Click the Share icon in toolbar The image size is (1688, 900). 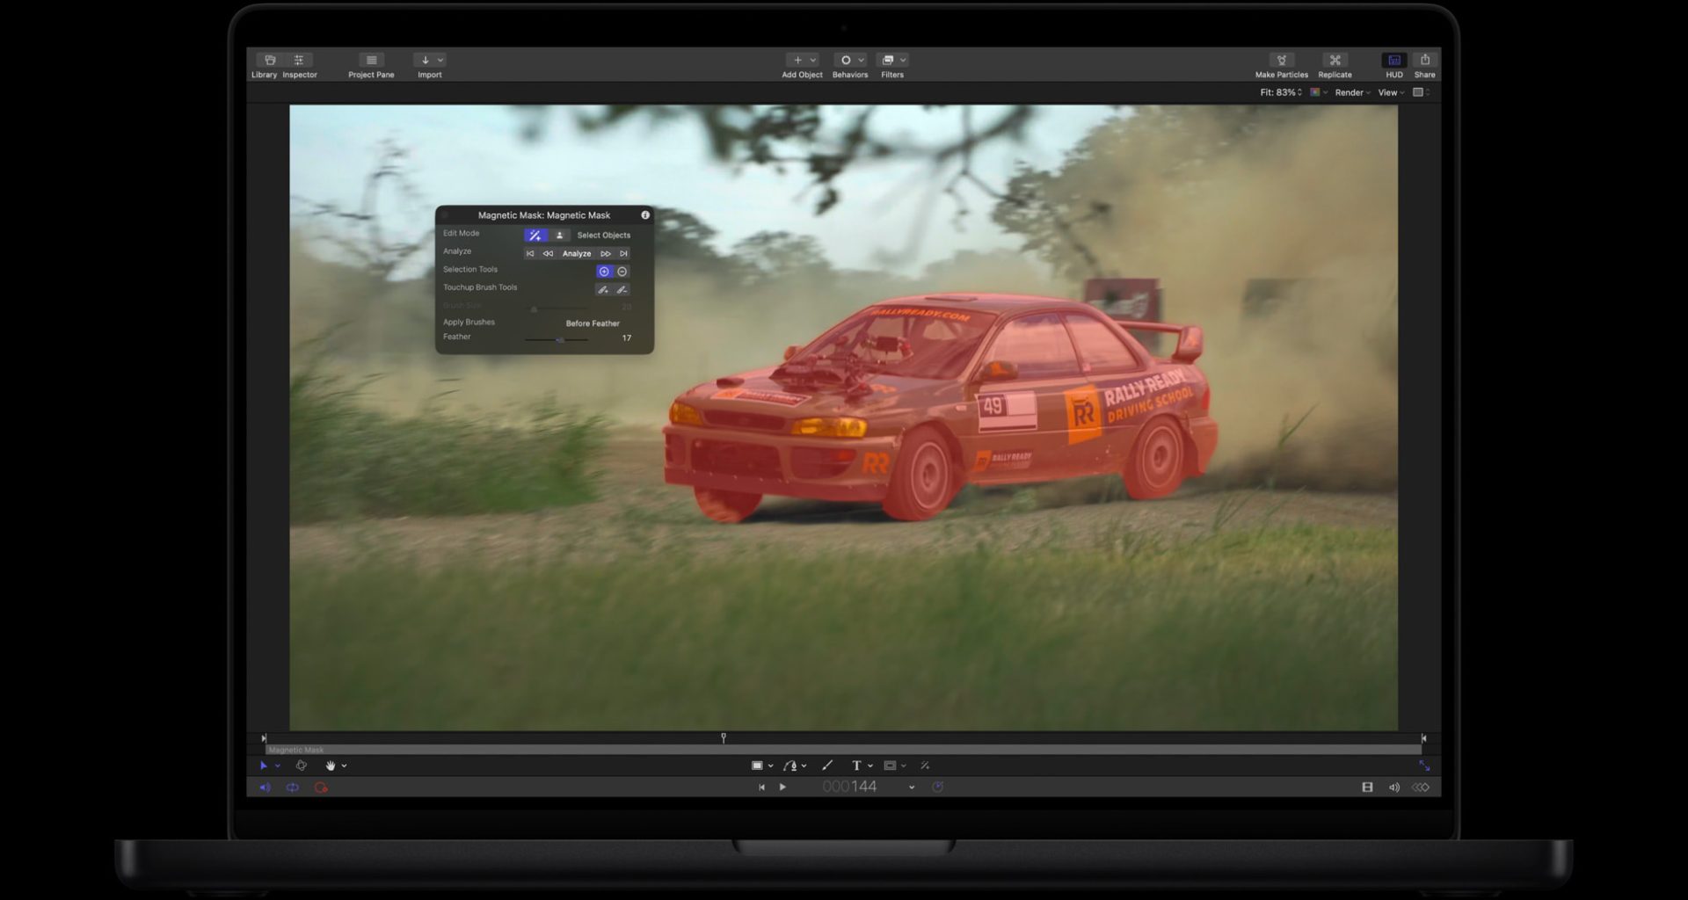tap(1424, 61)
